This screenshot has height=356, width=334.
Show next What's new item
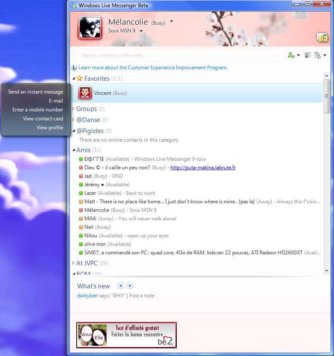(130, 286)
